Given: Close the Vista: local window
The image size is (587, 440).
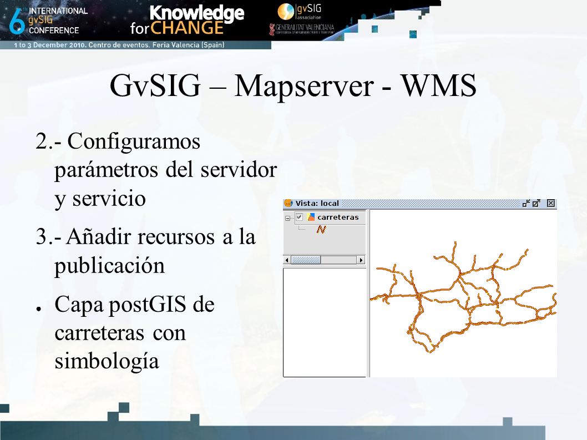Looking at the screenshot, I should [x=551, y=203].
